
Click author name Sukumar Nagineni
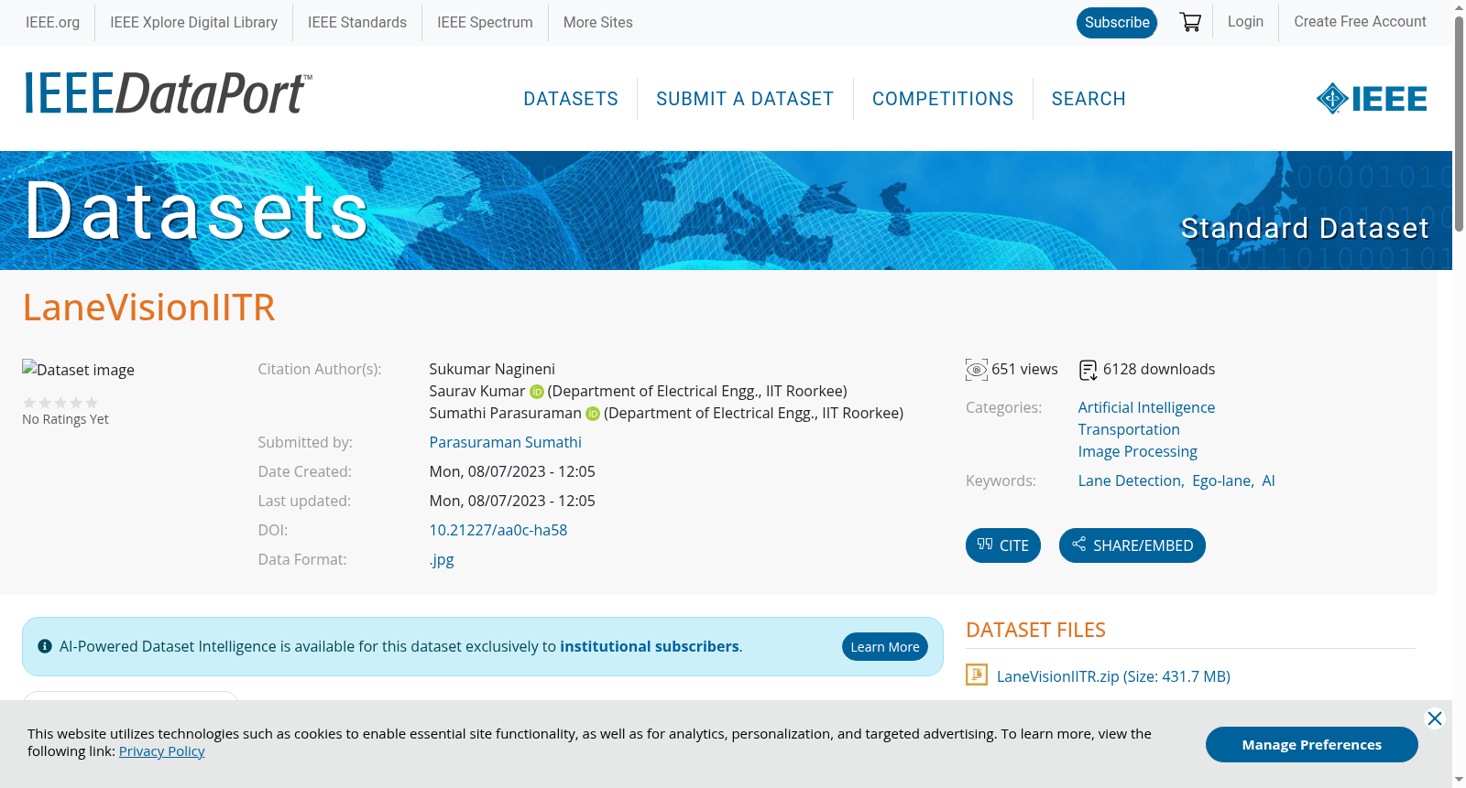(492, 370)
